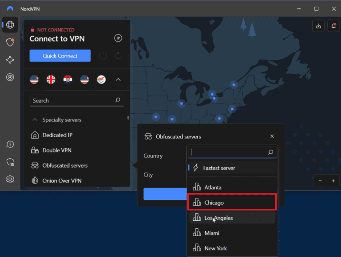Choose Los Angeles from the city list
This screenshot has width=341, height=257.
point(232,218)
